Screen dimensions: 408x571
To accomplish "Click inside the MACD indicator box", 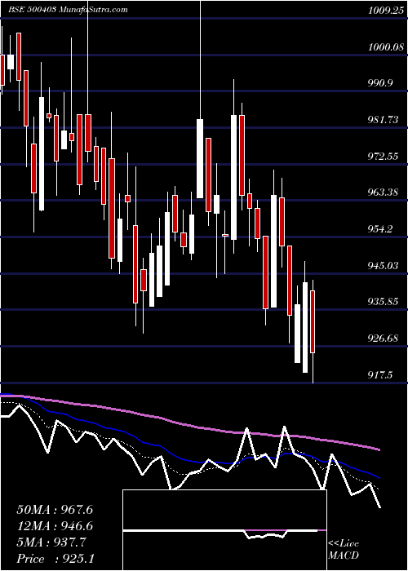I will coord(224,530).
